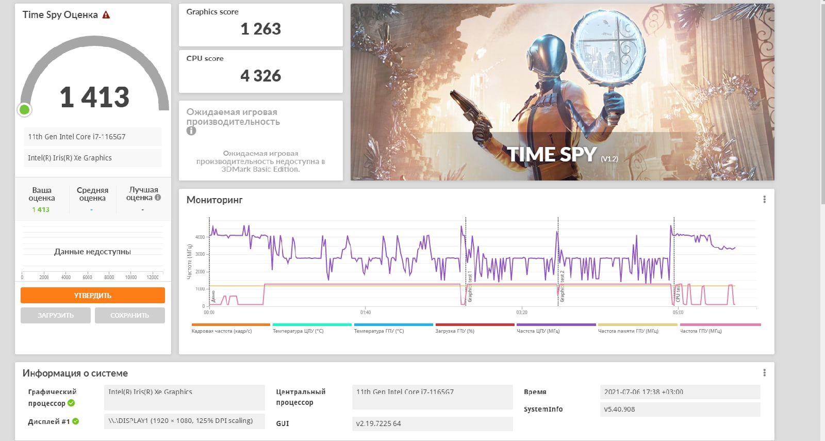Click the 11th Gen Intel Core i7-1165G7 field under gauge
This screenshot has width=825, height=441.
pos(92,137)
